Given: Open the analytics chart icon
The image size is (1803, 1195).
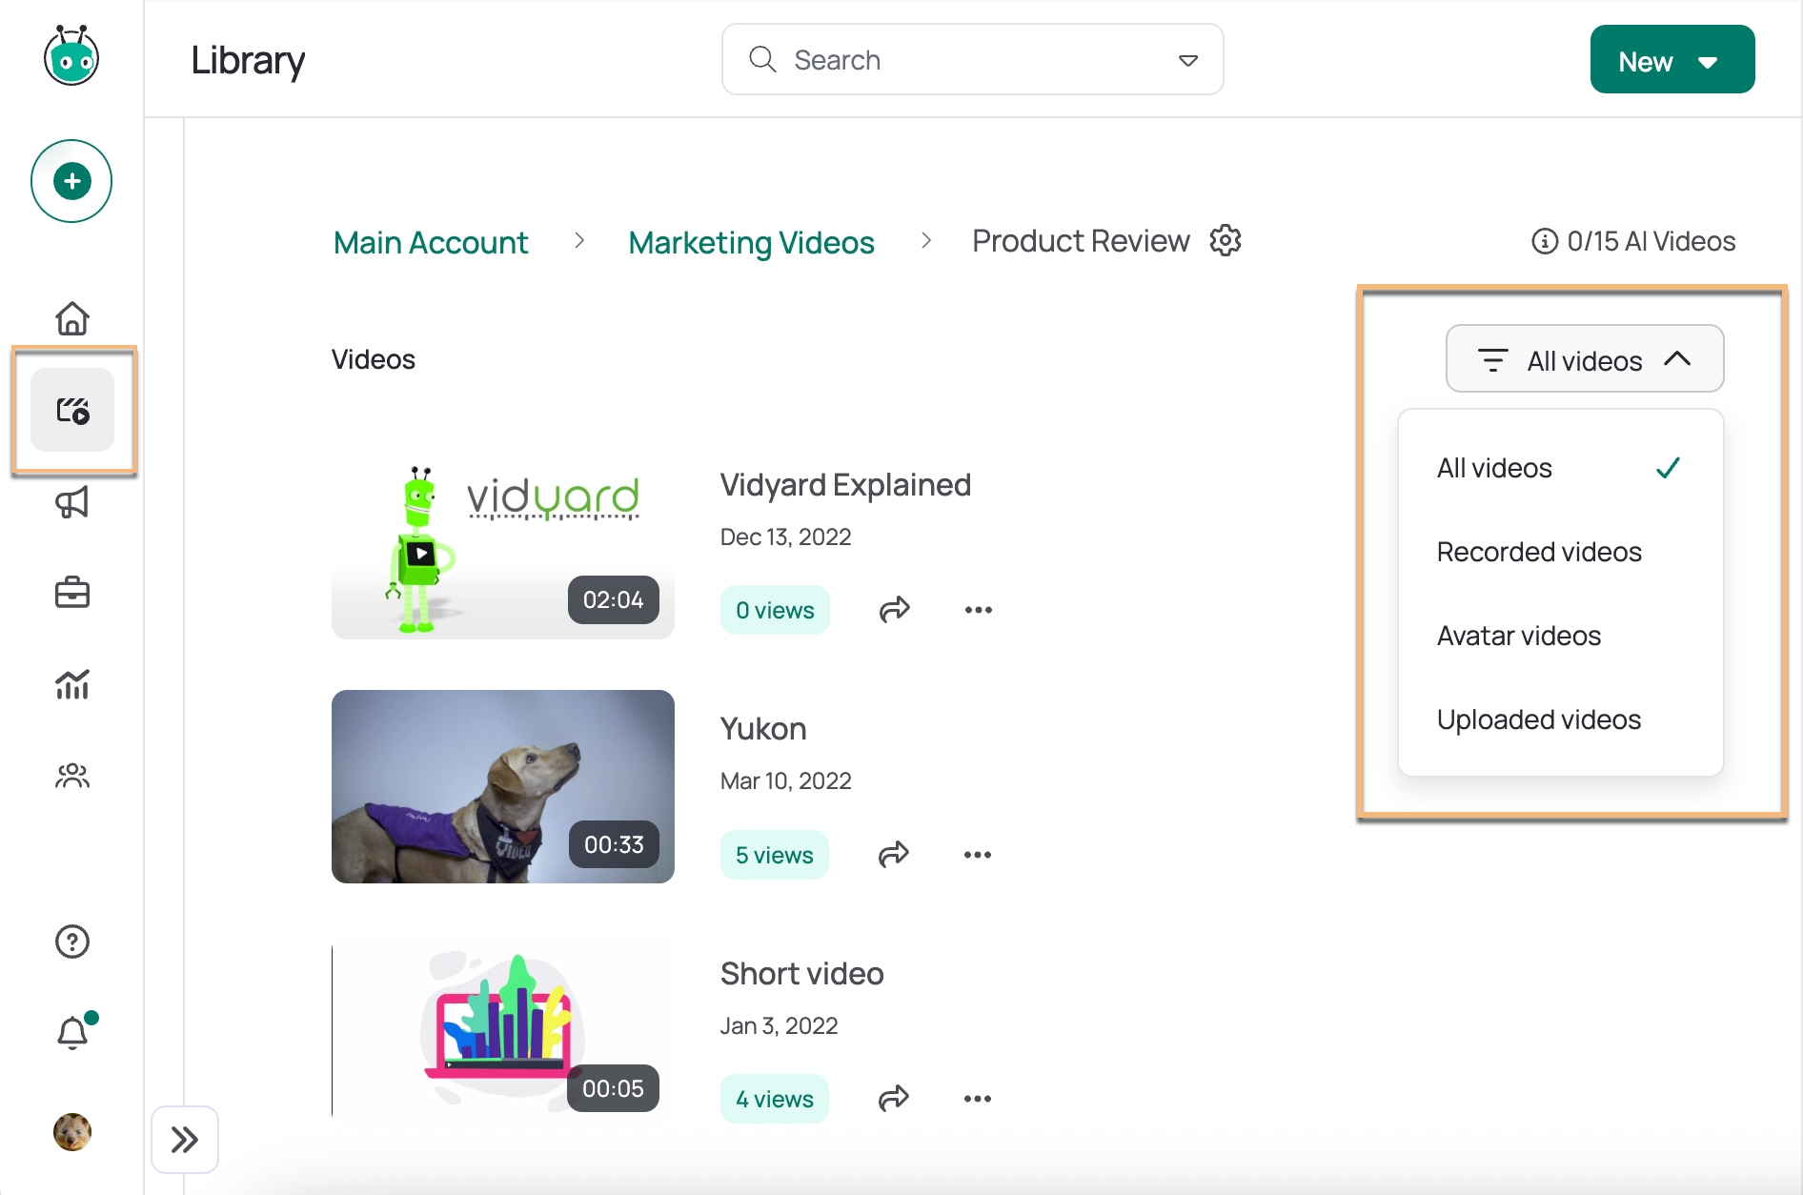Looking at the screenshot, I should pyautogui.click(x=72, y=683).
